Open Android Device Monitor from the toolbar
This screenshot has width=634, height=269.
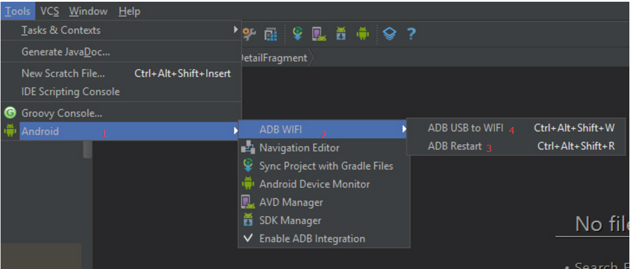pyautogui.click(x=363, y=34)
